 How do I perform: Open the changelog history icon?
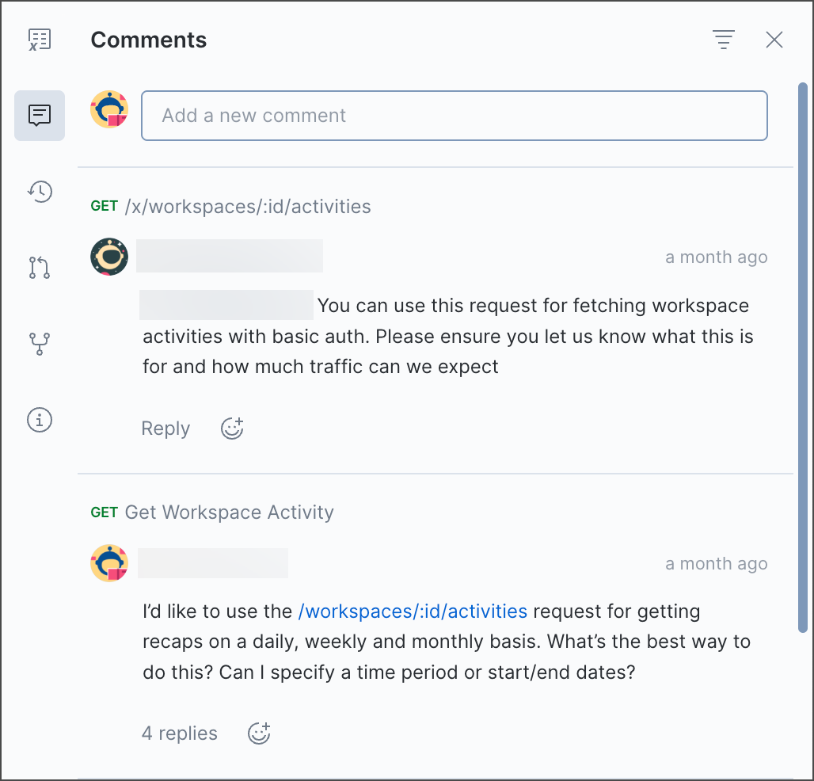(x=40, y=191)
